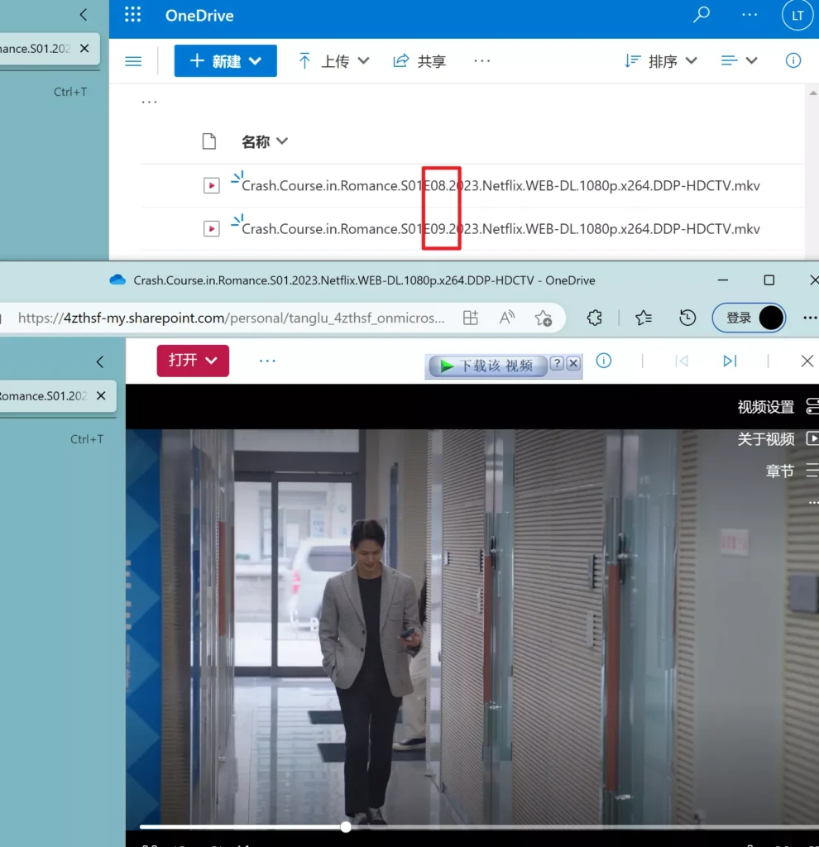
Task: Click the browser extensions puzzle icon
Action: 594,318
